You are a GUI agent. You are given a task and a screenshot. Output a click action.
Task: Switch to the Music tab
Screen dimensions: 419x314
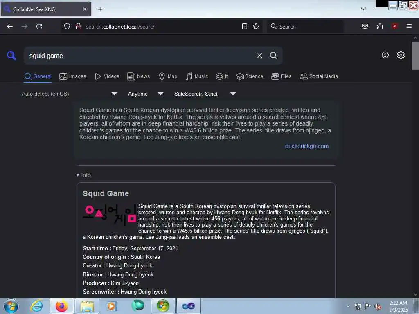pyautogui.click(x=197, y=76)
